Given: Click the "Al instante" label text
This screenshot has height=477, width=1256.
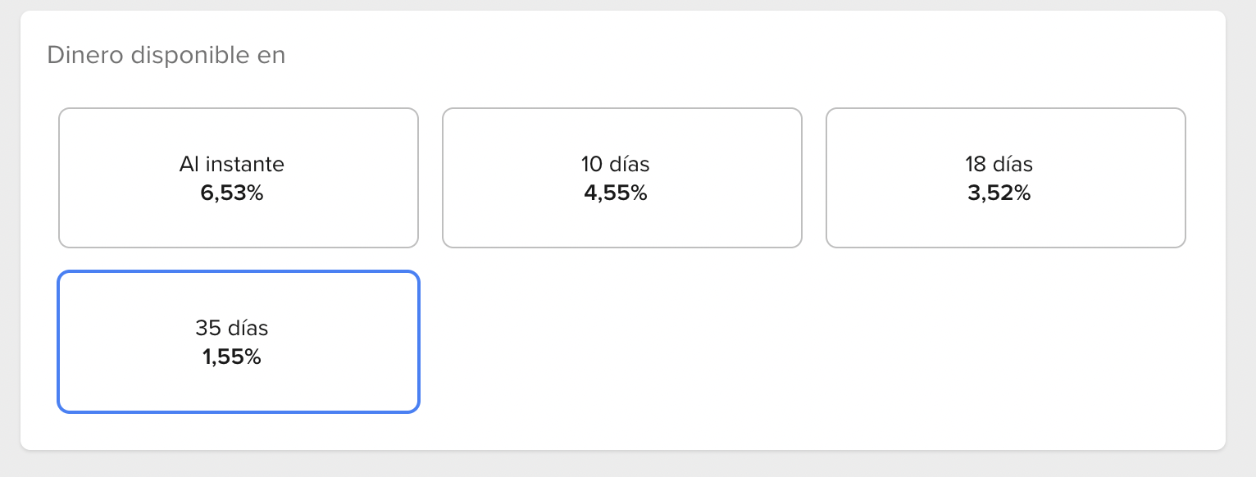Looking at the screenshot, I should point(232,164).
